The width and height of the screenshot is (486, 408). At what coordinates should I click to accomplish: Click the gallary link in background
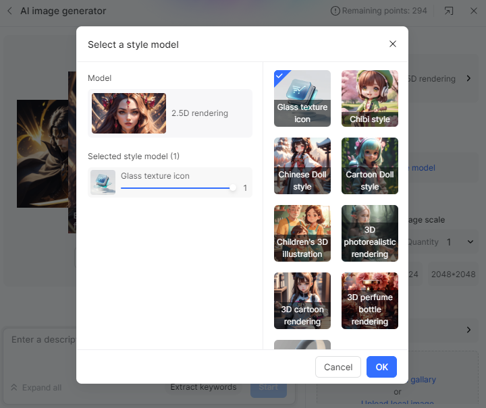point(423,380)
